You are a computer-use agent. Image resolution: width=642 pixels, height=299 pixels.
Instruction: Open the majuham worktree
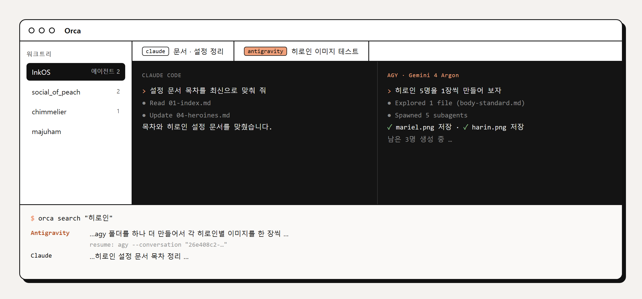tap(76, 131)
